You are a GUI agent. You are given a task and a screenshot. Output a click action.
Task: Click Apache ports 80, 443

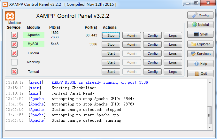(91, 35)
